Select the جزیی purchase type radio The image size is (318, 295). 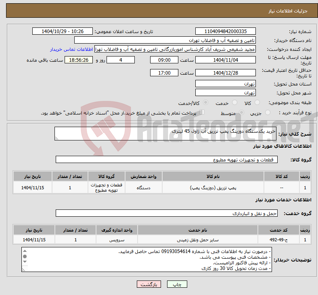(268, 112)
